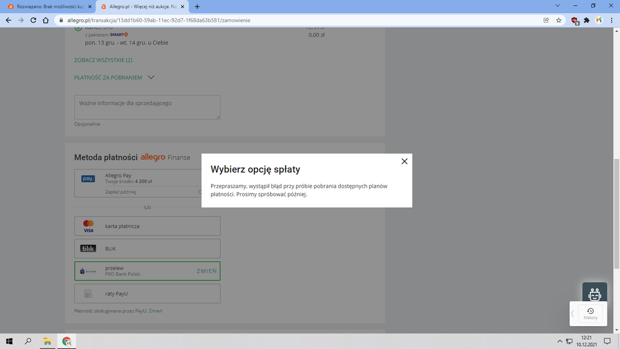Open network status tray icon

coord(569,341)
